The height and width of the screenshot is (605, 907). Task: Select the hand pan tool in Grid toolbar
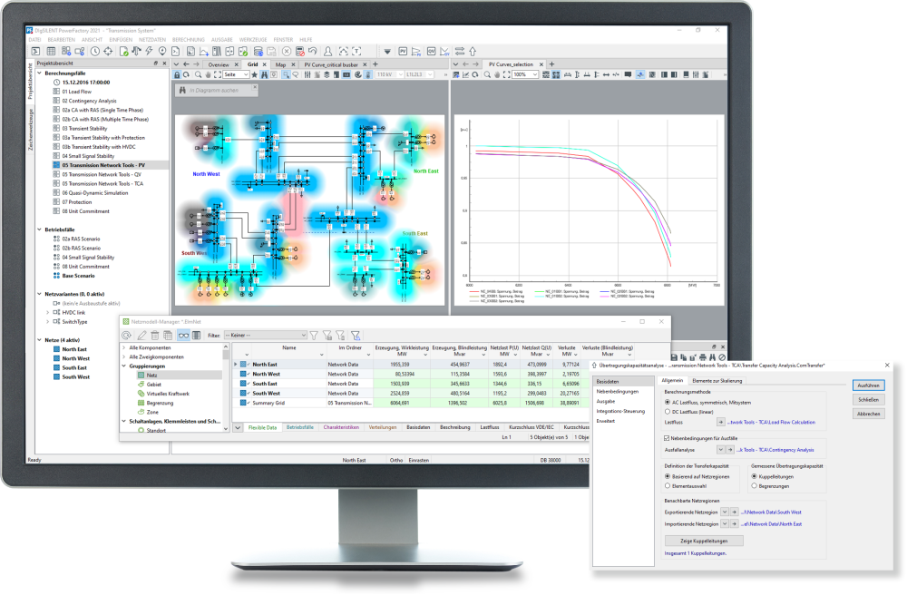[x=209, y=74]
